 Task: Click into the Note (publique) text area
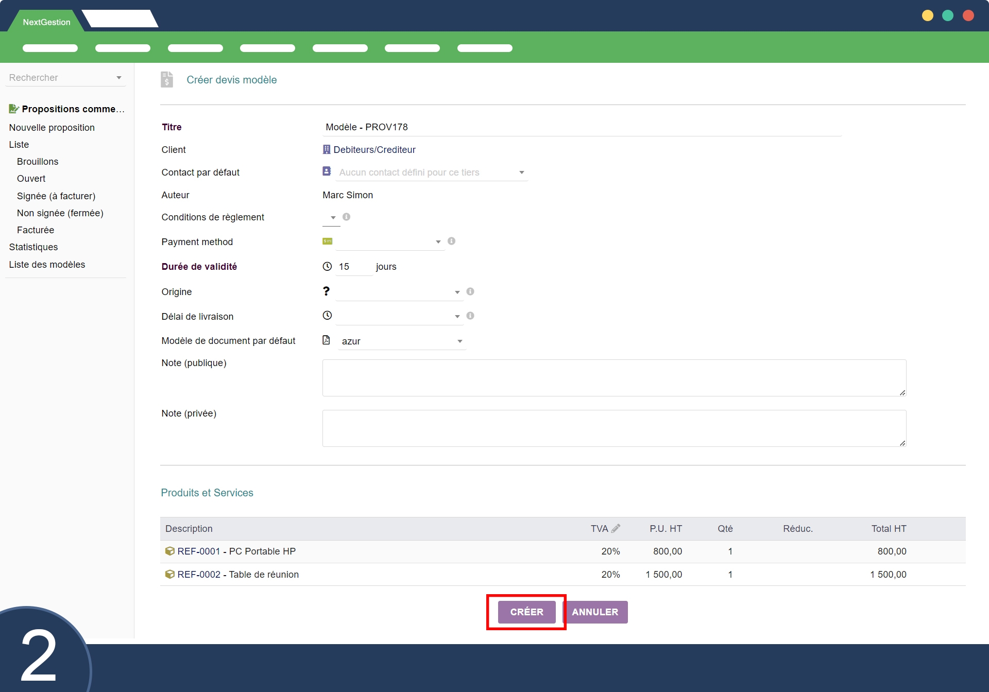[613, 377]
